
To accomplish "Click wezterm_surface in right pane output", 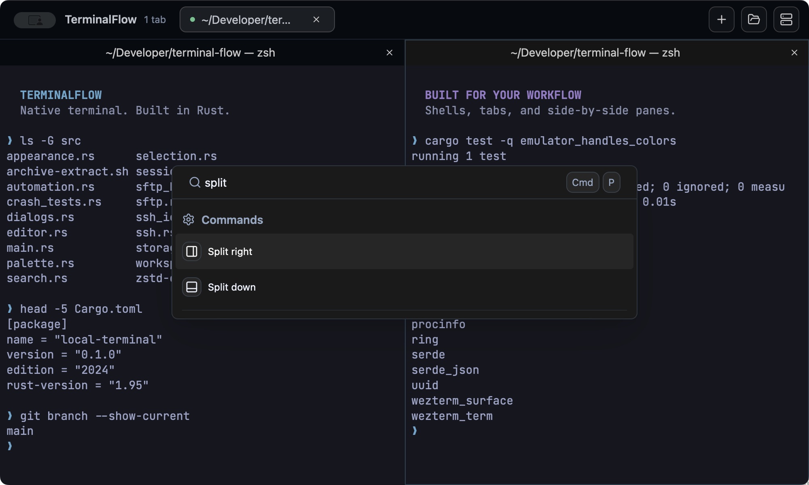I will click(462, 401).
